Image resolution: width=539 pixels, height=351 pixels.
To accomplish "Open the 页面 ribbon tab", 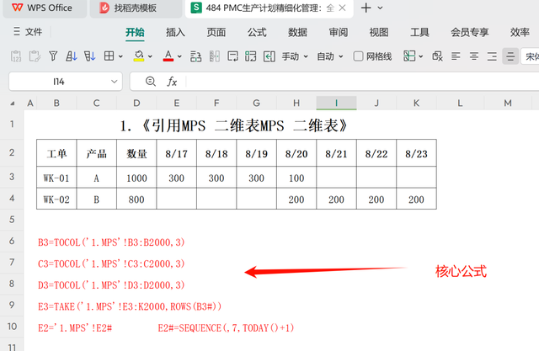I will (216, 32).
